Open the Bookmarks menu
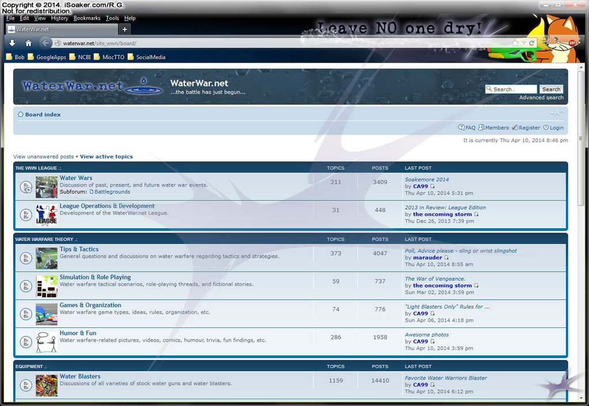589x406 pixels. 87,18
